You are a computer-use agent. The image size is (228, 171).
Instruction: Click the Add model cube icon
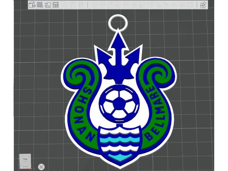32,5
